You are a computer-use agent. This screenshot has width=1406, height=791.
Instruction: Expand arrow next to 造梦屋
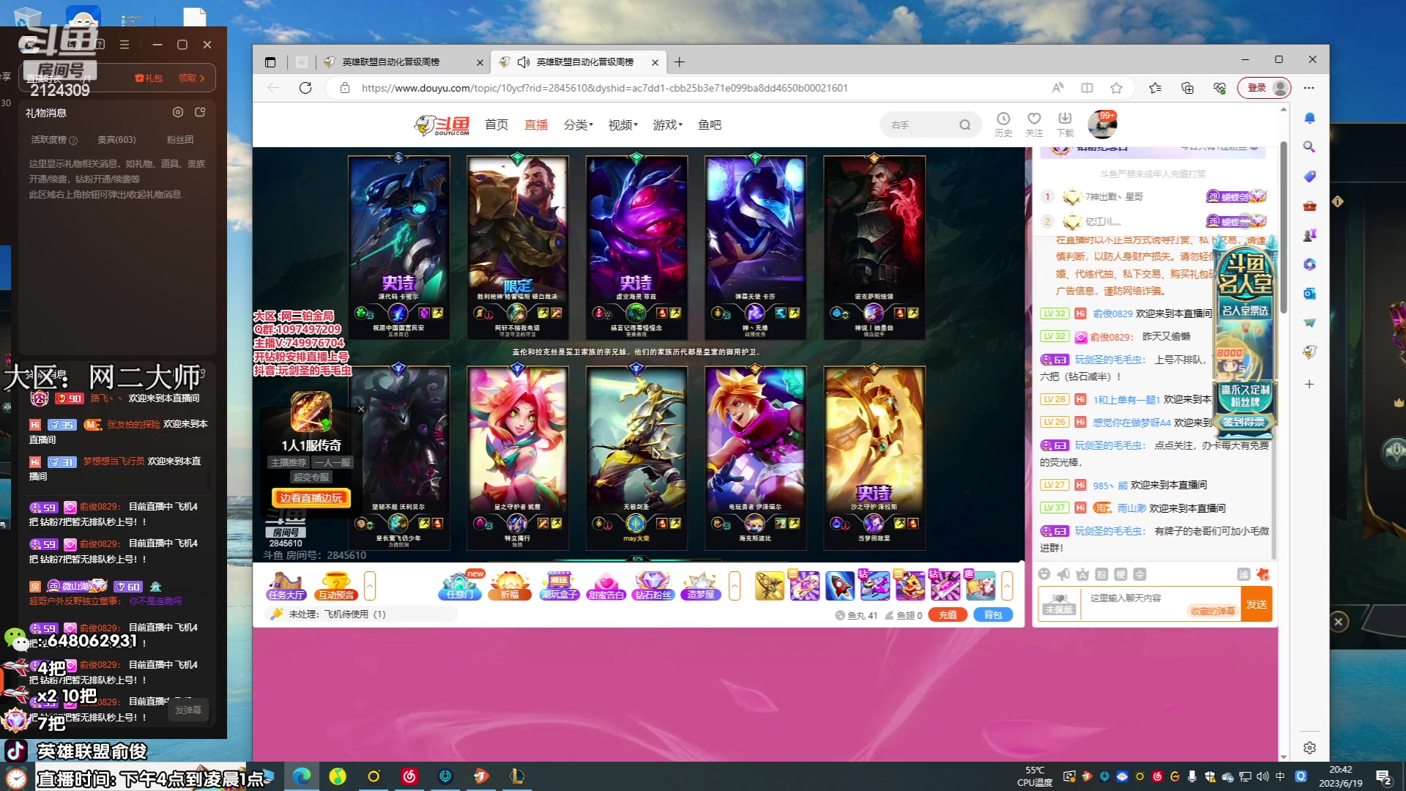[734, 586]
